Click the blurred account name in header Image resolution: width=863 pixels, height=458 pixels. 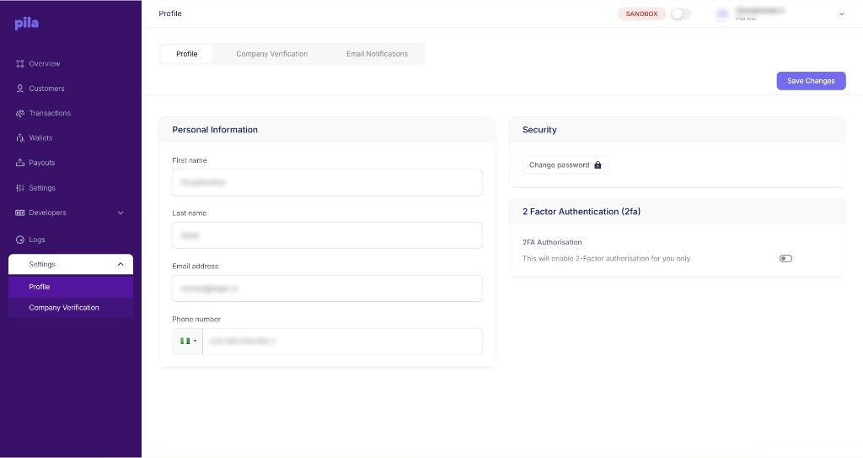pyautogui.click(x=759, y=10)
